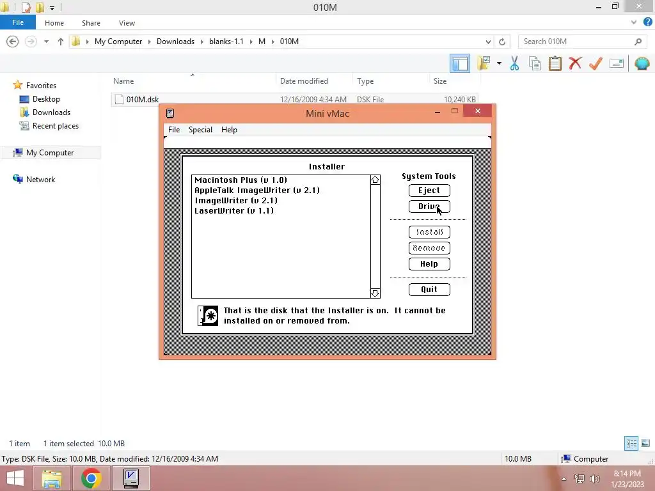Toggle the navigation pane layout icon

pyautogui.click(x=460, y=63)
